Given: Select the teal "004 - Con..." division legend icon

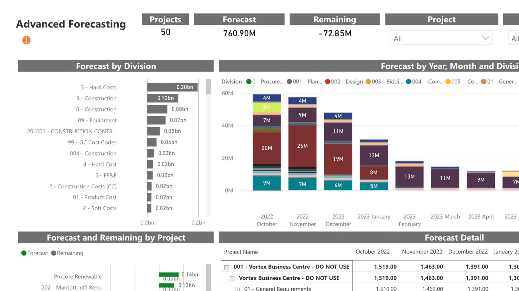Looking at the screenshot, I should coord(409,81).
